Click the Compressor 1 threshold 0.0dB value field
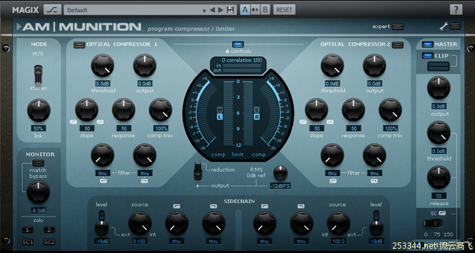This screenshot has height=253, width=475. tap(103, 84)
